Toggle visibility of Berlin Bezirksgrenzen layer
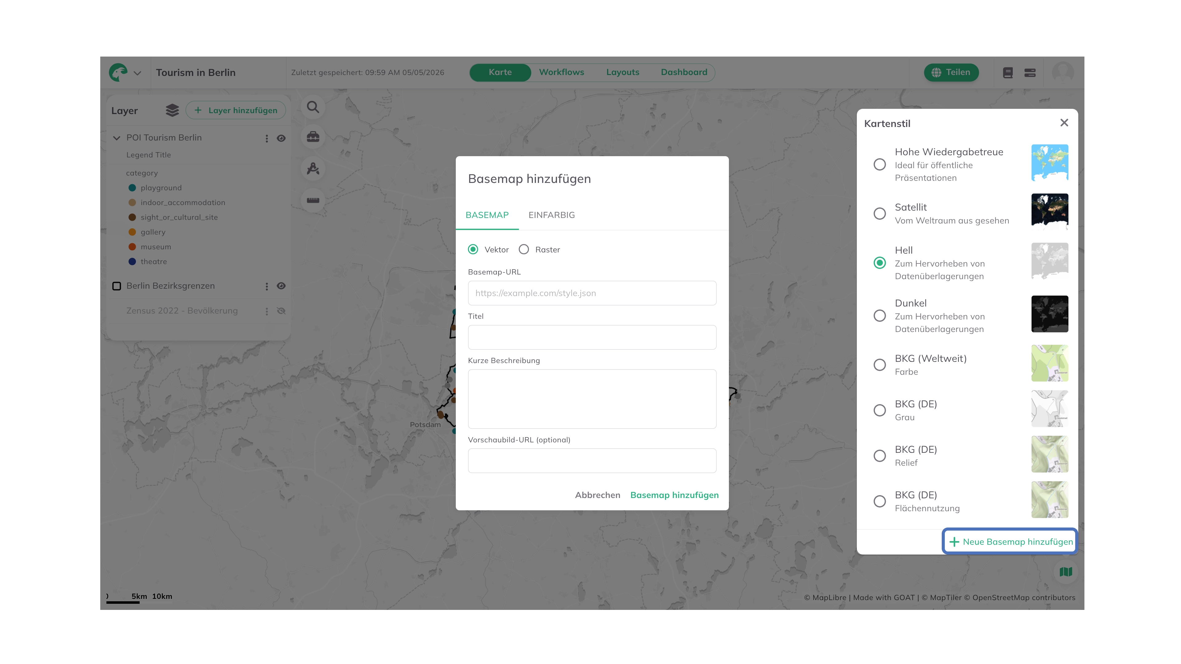The height and width of the screenshot is (664, 1181). click(x=281, y=286)
